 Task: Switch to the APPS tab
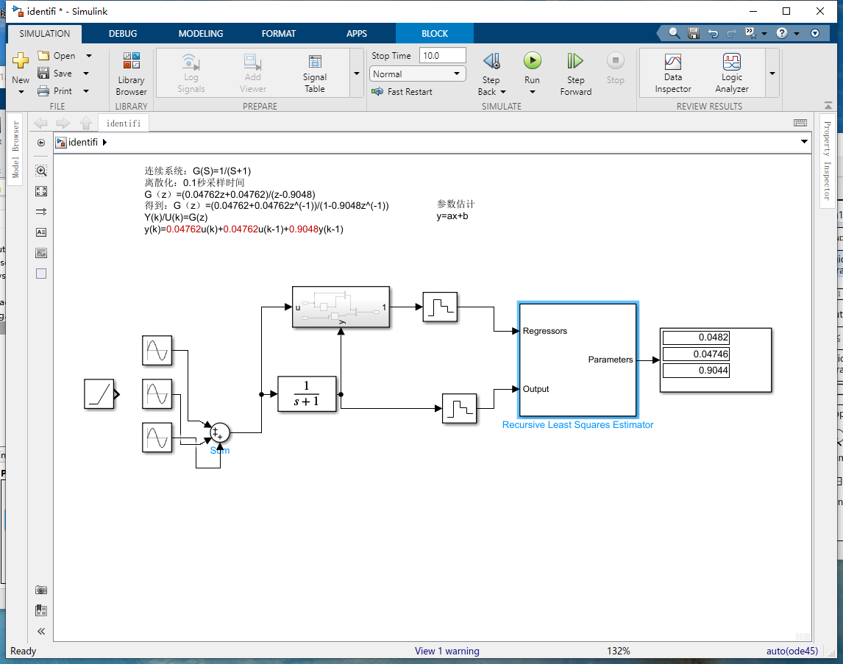(357, 33)
